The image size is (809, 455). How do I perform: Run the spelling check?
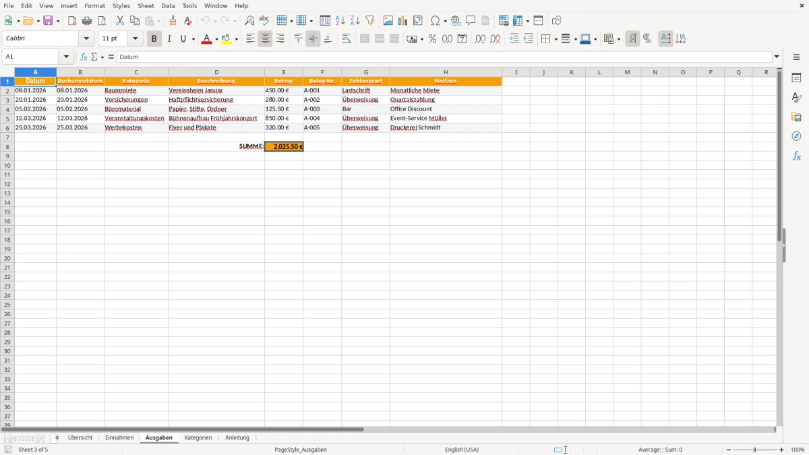pos(264,21)
